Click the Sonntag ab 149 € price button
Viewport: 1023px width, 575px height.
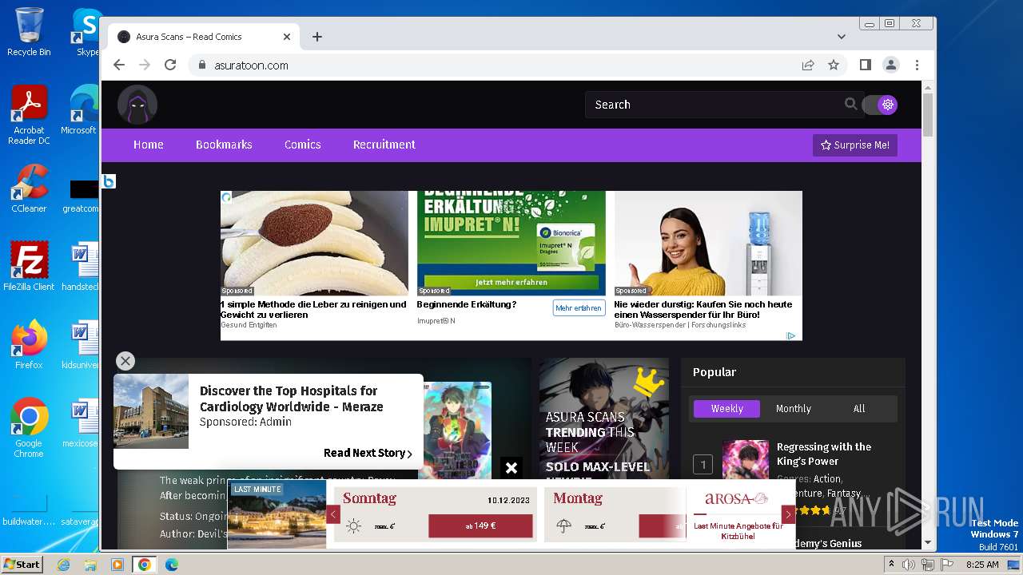pos(480,525)
